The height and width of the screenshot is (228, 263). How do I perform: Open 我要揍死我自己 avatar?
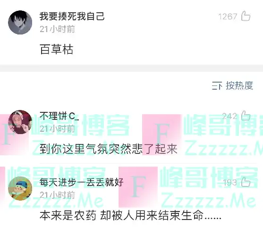pyautogui.click(x=20, y=23)
